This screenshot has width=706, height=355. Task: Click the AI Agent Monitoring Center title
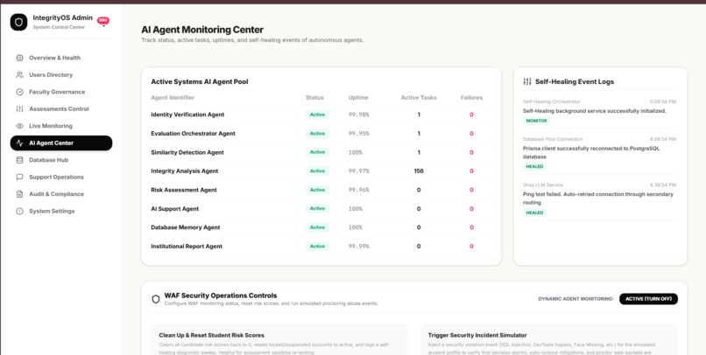[x=202, y=30]
